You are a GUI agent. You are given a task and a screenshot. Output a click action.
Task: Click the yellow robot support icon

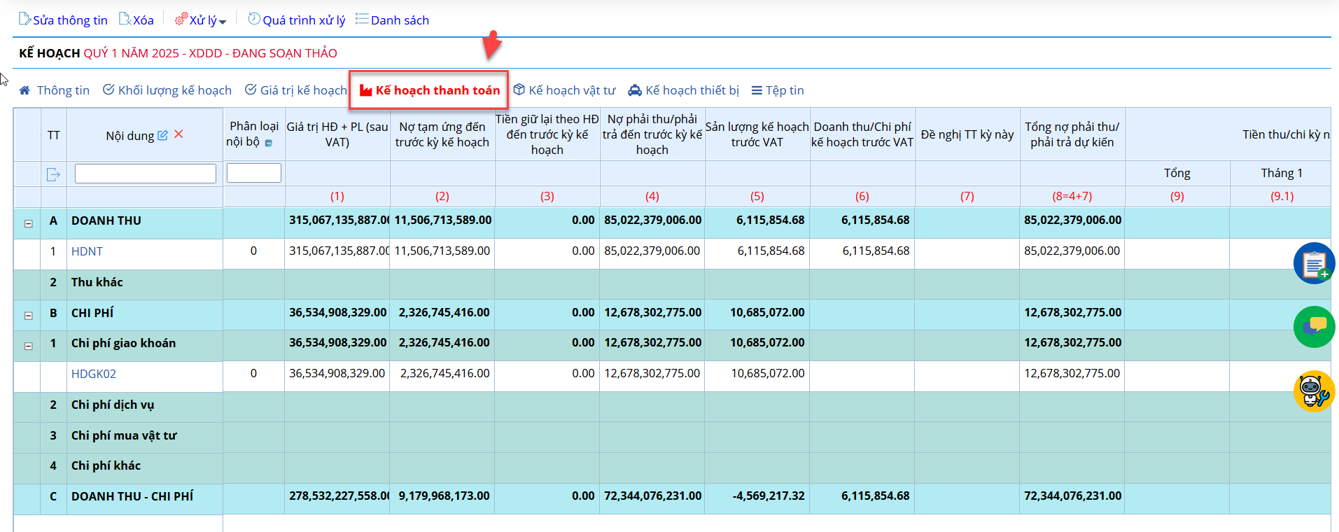pyautogui.click(x=1313, y=391)
